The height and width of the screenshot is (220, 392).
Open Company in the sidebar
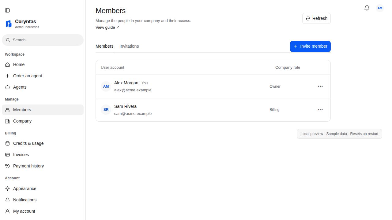43,121
